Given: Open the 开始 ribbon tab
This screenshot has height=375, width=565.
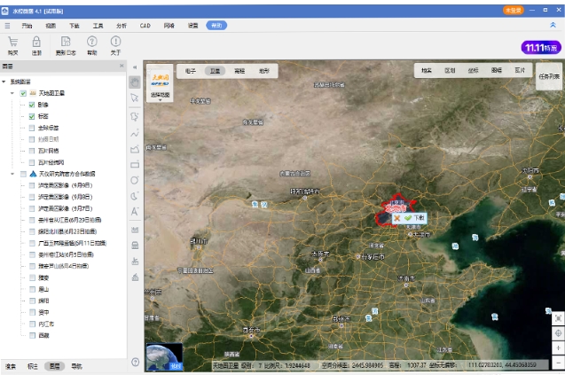Looking at the screenshot, I should [x=27, y=26].
